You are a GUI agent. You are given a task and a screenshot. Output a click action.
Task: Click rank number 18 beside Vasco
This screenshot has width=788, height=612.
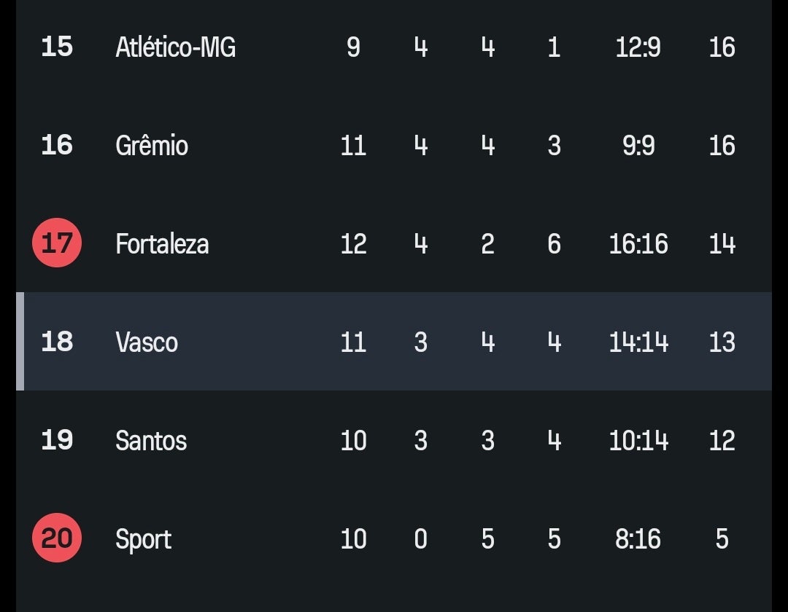57,342
